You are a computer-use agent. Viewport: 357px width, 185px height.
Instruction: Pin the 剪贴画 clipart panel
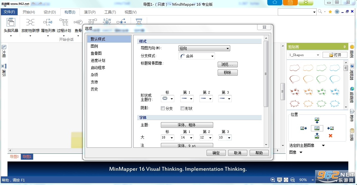[x=344, y=47]
